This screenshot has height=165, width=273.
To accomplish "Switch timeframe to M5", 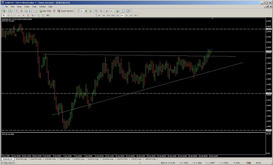I will [x=104, y=15].
